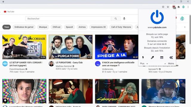Screen dimensions: 191x107
Task: Click the green avatar at top right
Action: [182, 19]
